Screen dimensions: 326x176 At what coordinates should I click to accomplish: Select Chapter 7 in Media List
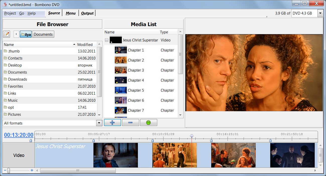tap(141, 110)
